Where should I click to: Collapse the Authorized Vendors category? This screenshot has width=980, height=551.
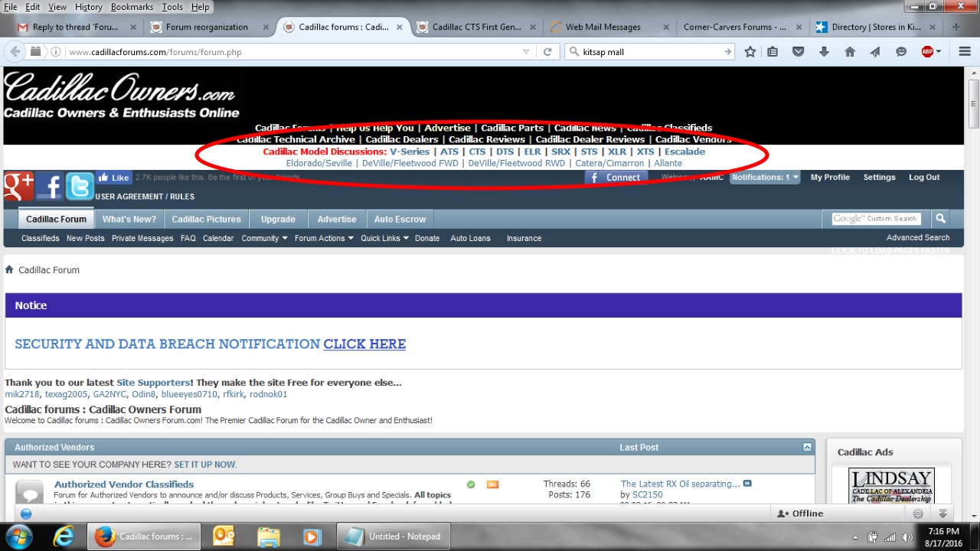pos(807,447)
